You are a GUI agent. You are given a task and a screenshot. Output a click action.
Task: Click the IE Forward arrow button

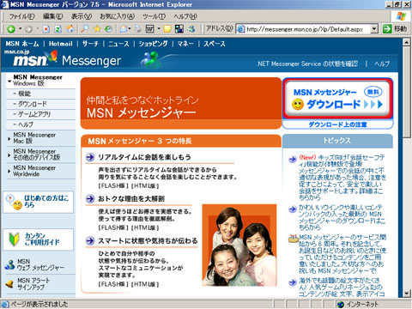click(x=28, y=29)
